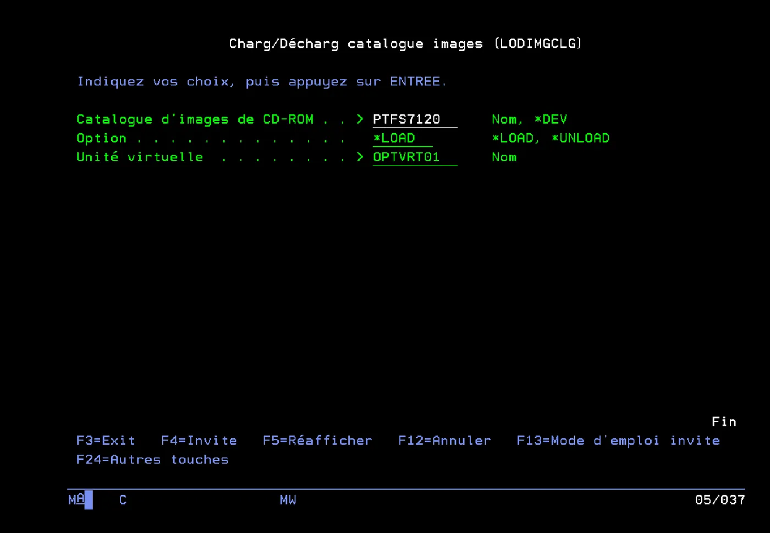Click F4=Invite function key
Screen dimensions: 770x533
(199, 441)
